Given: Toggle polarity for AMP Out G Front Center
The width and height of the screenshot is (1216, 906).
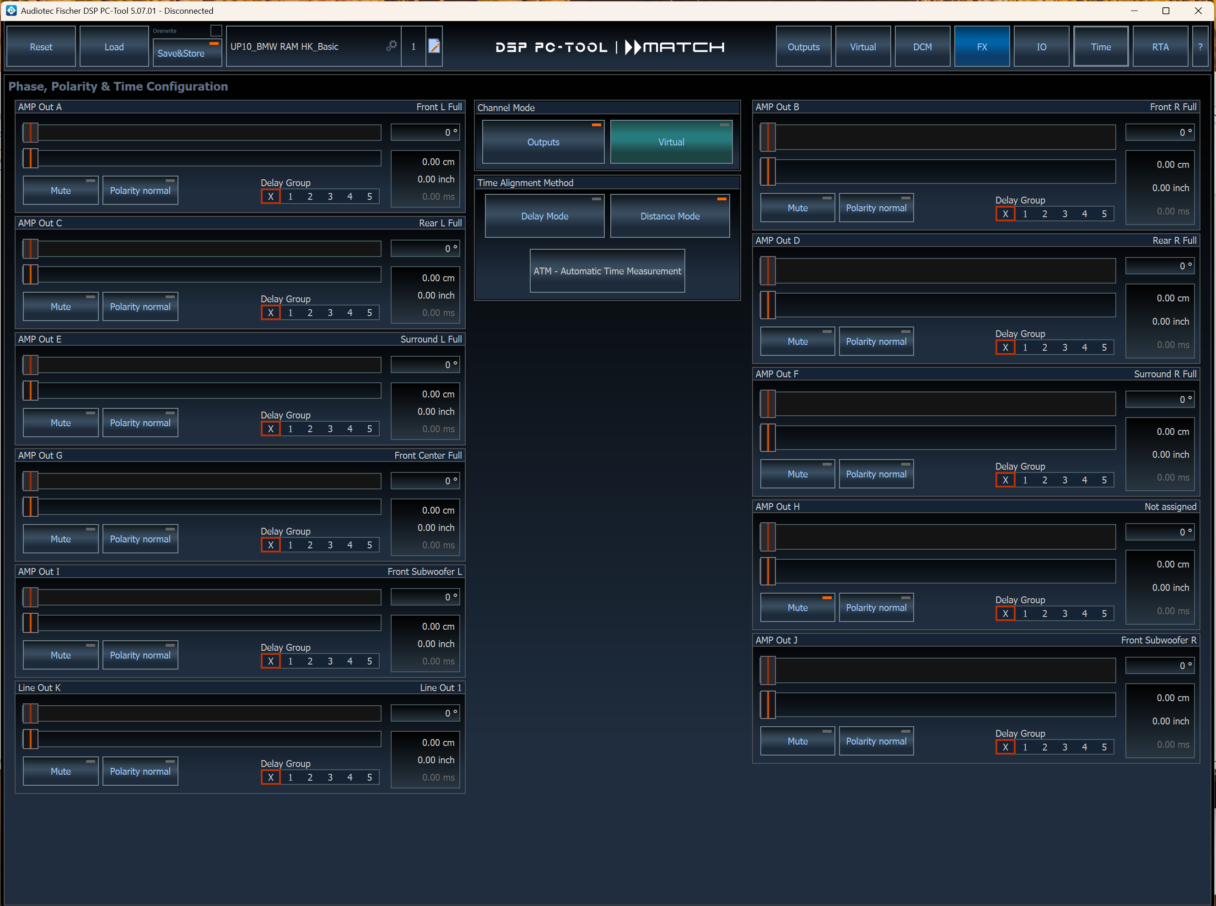Looking at the screenshot, I should [x=140, y=539].
